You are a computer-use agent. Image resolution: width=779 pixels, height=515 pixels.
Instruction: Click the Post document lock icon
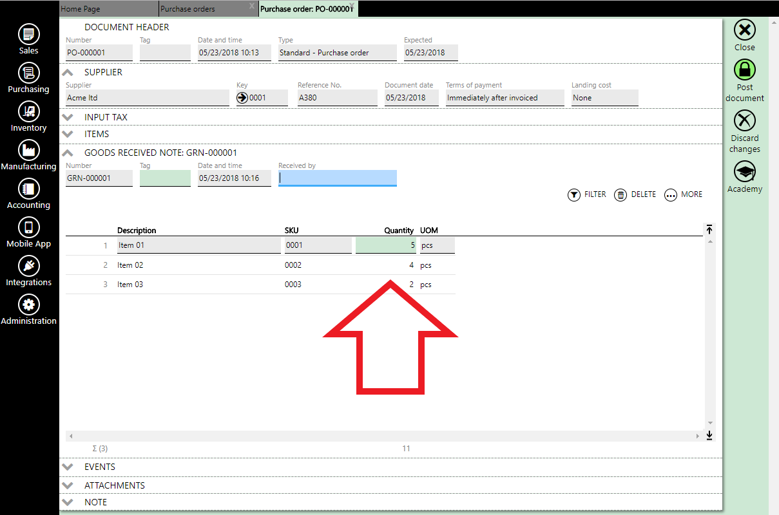(x=745, y=70)
